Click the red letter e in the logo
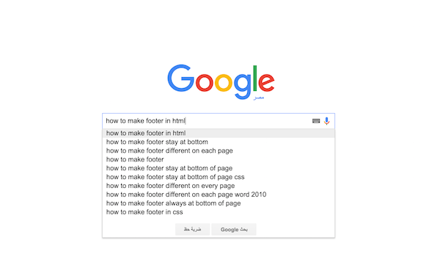 tap(266, 82)
